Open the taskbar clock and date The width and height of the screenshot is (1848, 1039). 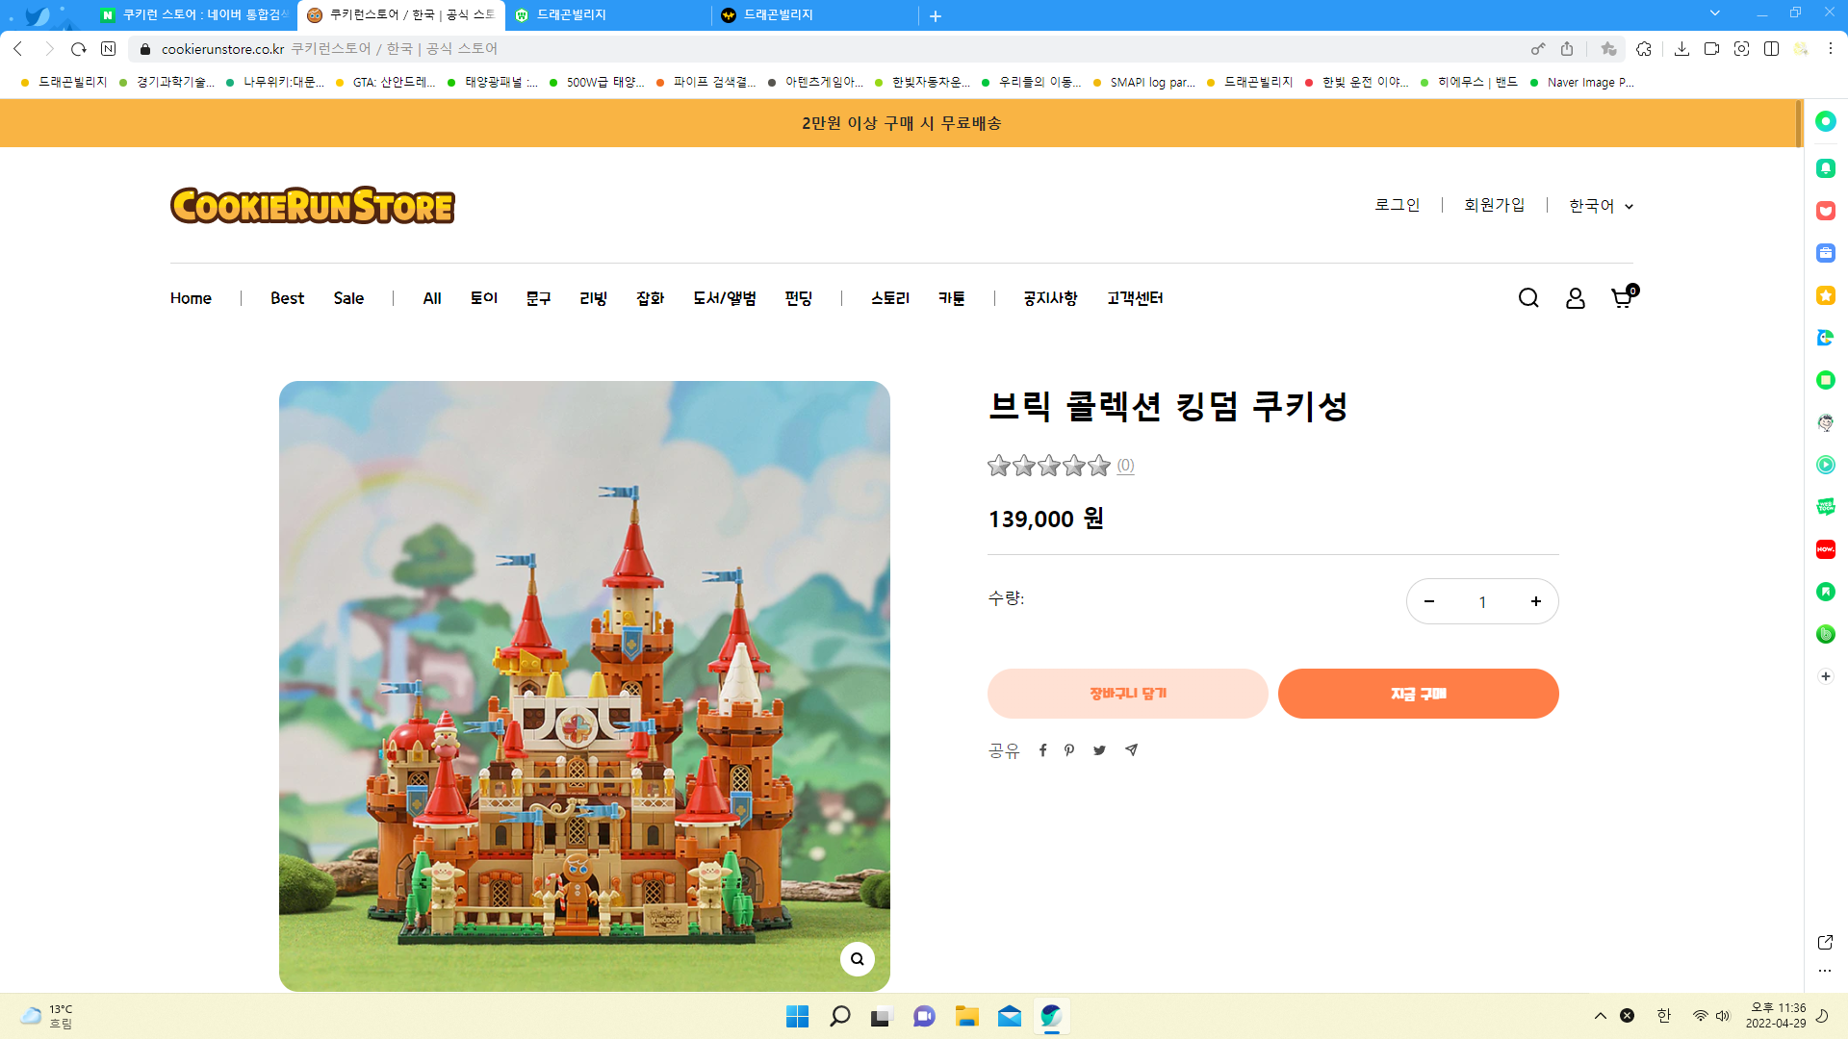[1776, 1016]
